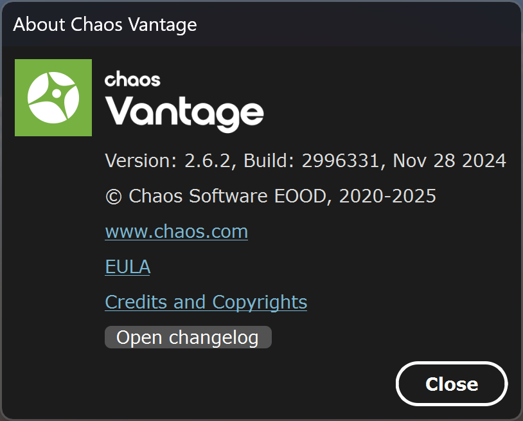
Task: Click the "About Chaos Vantage" title text
Action: pos(105,24)
